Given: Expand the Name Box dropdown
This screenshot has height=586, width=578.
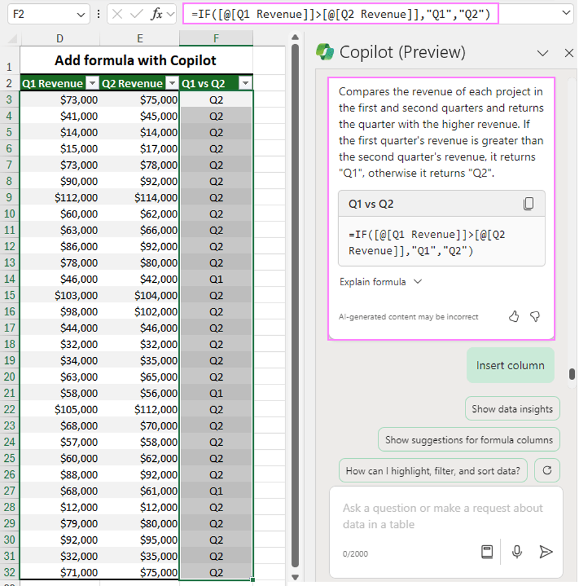Looking at the screenshot, I should pos(82,14).
